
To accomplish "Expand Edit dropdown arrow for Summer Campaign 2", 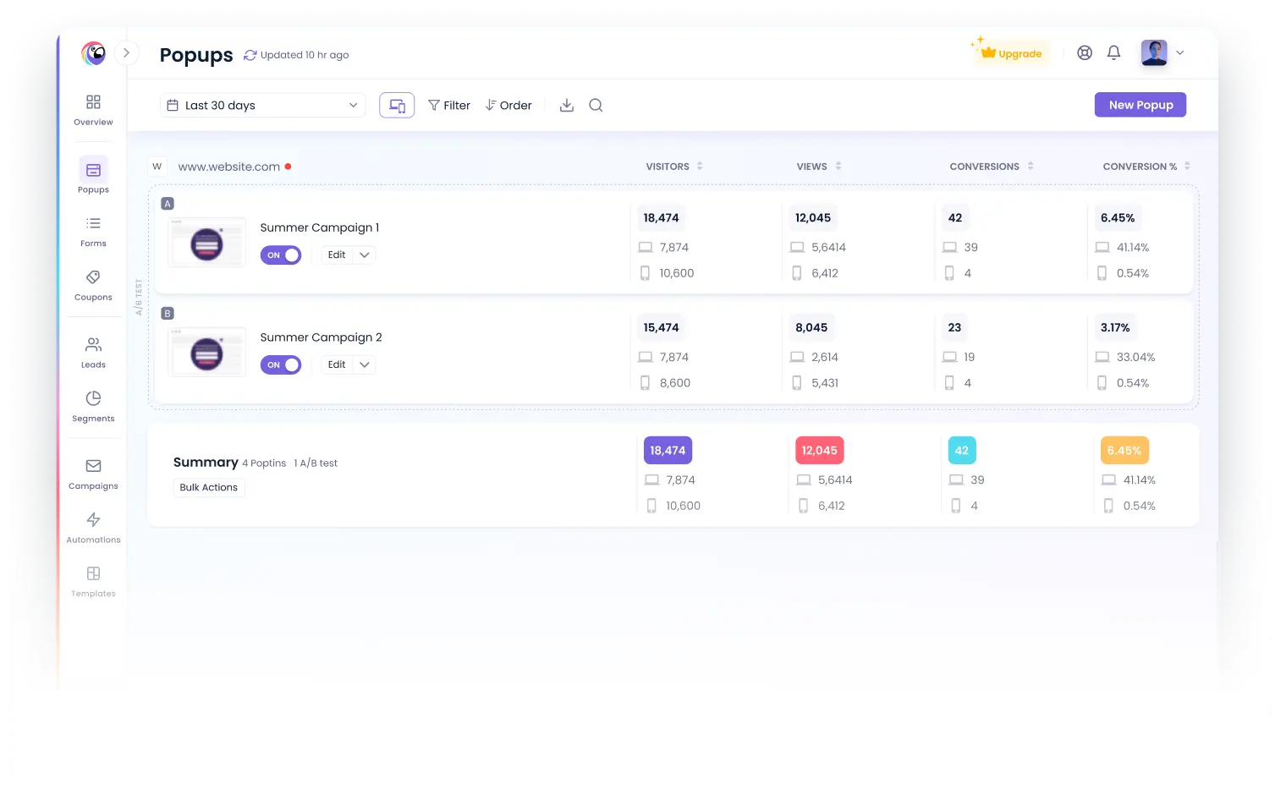I will pos(365,364).
